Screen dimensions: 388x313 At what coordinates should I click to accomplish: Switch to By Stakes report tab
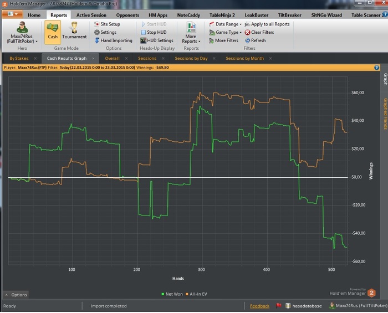[x=19, y=58]
